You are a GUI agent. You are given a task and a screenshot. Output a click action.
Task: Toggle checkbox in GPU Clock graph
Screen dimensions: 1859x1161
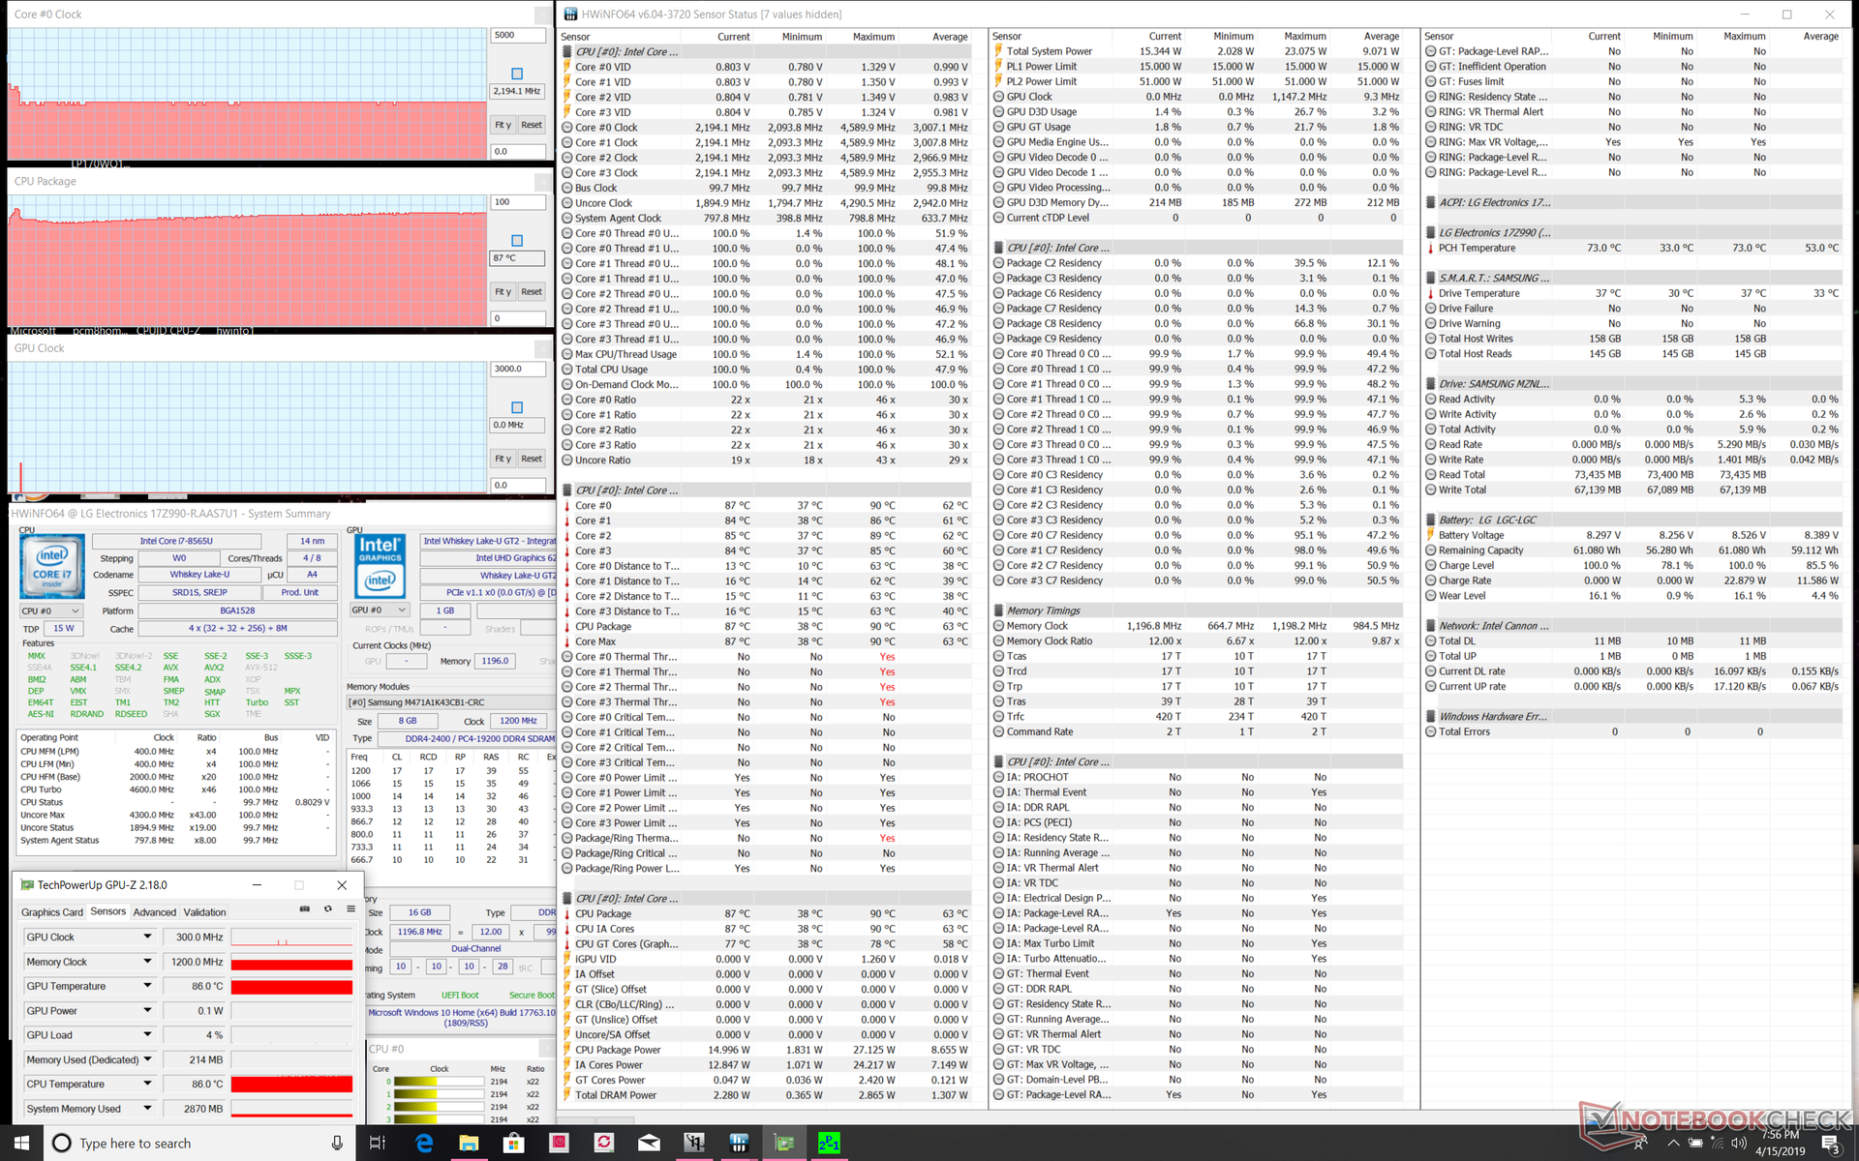pyautogui.click(x=517, y=407)
